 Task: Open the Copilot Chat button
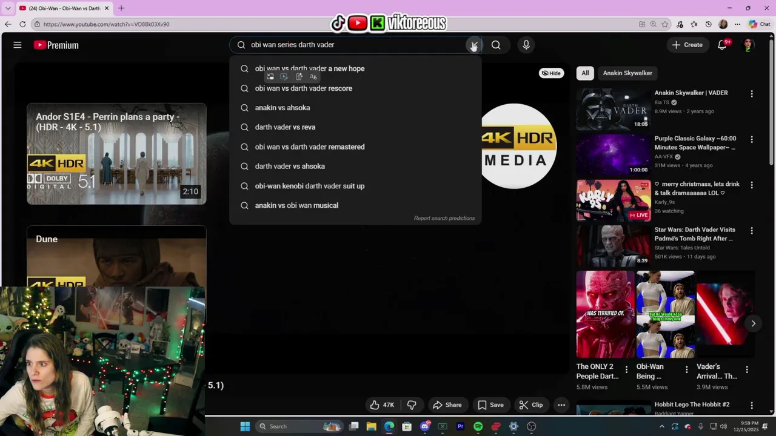760,24
